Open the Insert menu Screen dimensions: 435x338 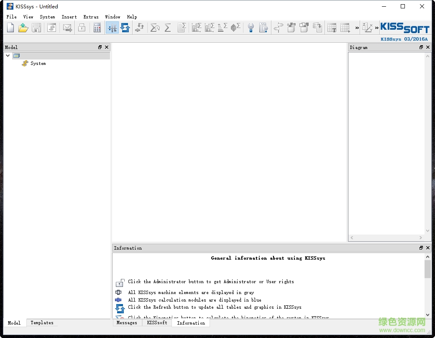tap(69, 17)
